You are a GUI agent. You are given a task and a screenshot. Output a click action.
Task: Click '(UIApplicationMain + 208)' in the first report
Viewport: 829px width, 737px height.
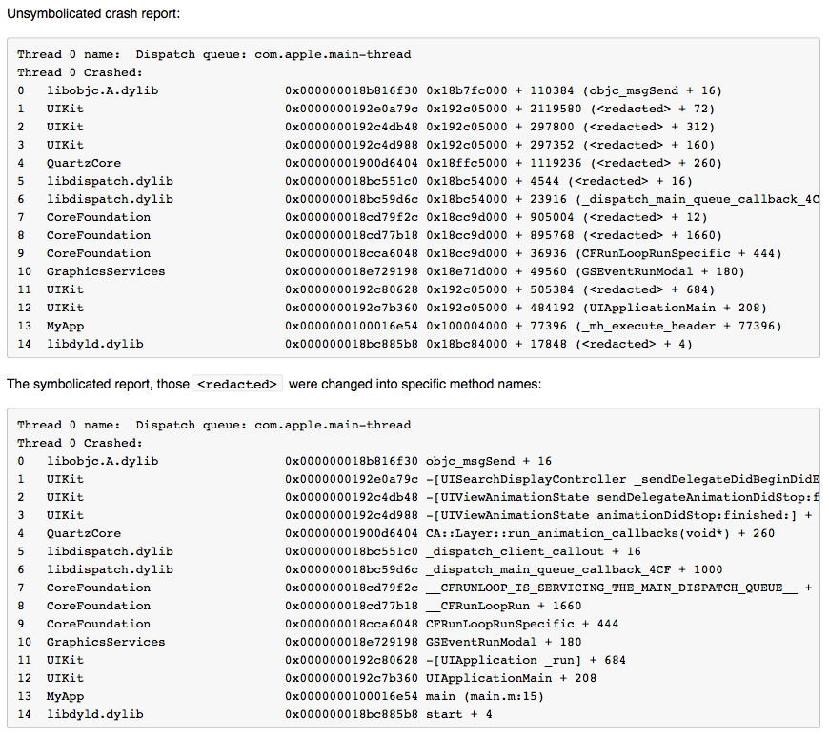pyautogui.click(x=676, y=308)
